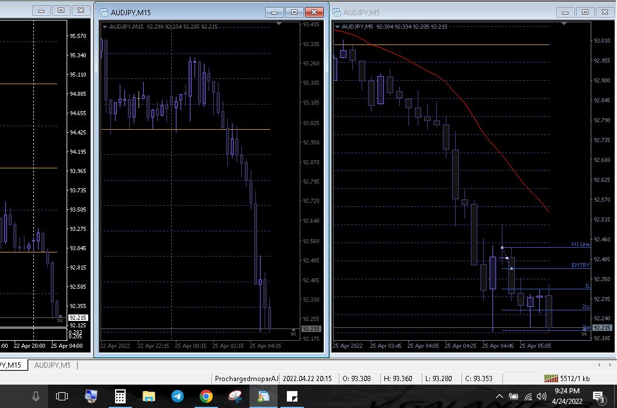This screenshot has height=408, width=617.
Task: Click the connection status bars icon
Action: (x=551, y=378)
